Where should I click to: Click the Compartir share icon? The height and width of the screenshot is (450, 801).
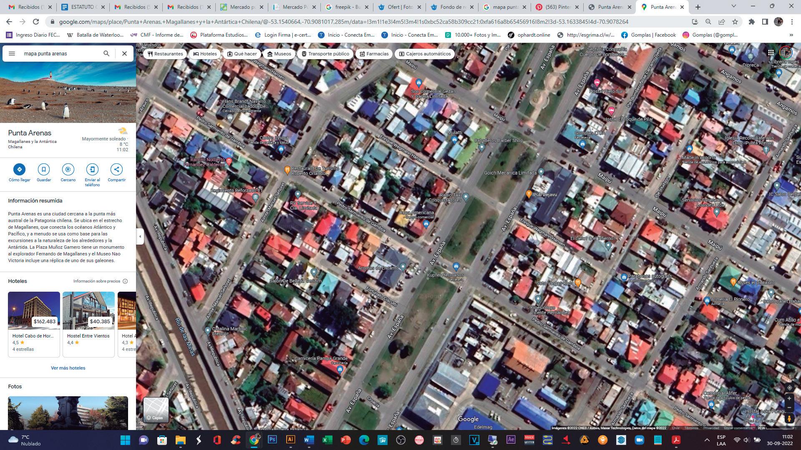click(x=116, y=169)
